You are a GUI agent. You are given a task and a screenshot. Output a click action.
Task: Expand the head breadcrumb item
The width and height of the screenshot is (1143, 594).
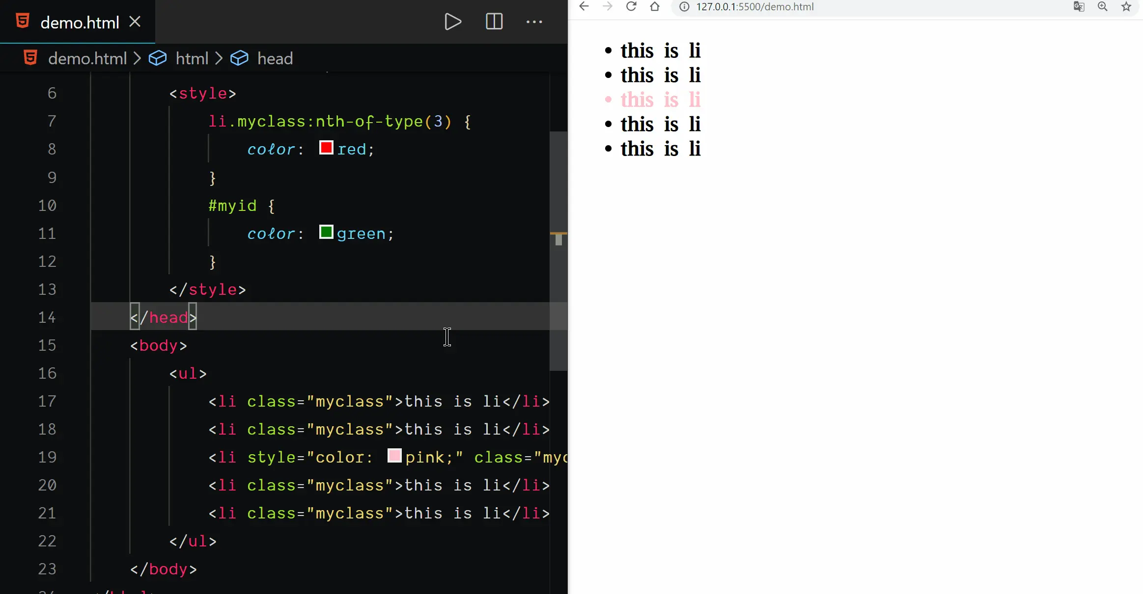[x=275, y=58]
